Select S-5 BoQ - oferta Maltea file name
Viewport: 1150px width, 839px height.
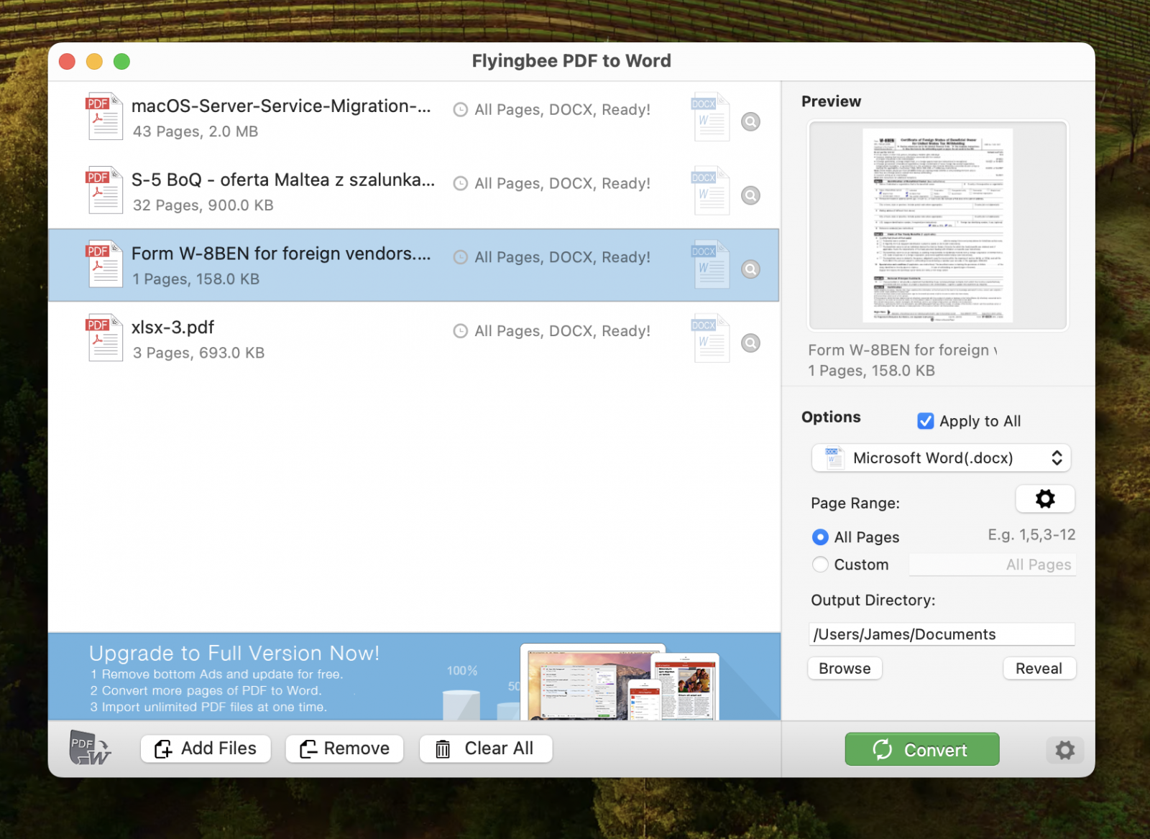coord(283,180)
